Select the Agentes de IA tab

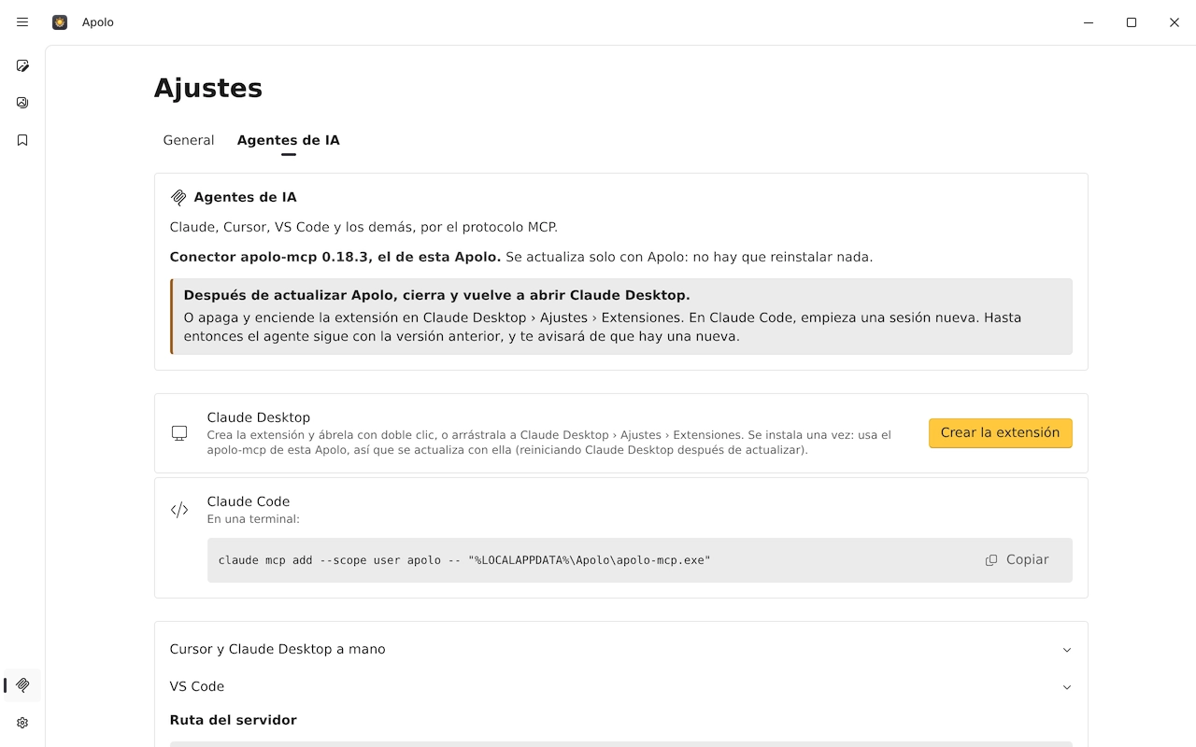[x=289, y=140]
